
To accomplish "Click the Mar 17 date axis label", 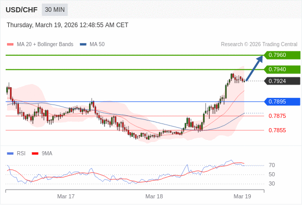I will pyautogui.click(x=66, y=196).
